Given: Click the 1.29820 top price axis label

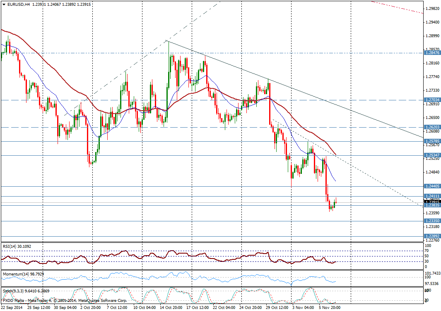Looking at the screenshot, I should 432,8.
